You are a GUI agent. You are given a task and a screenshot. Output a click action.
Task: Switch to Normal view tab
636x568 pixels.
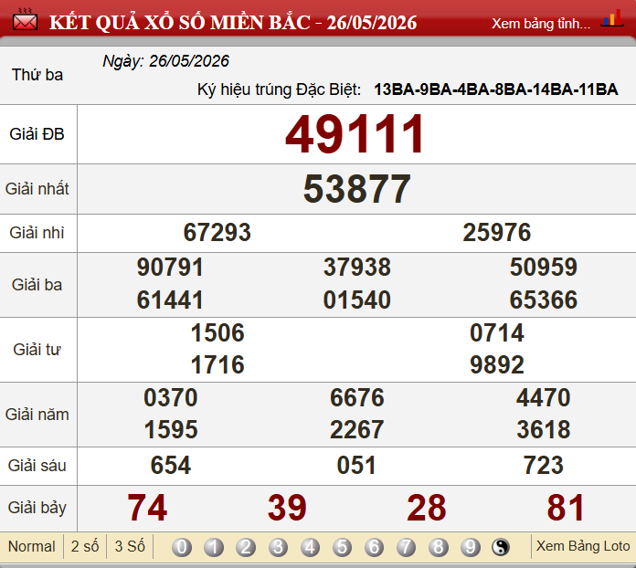(32, 546)
